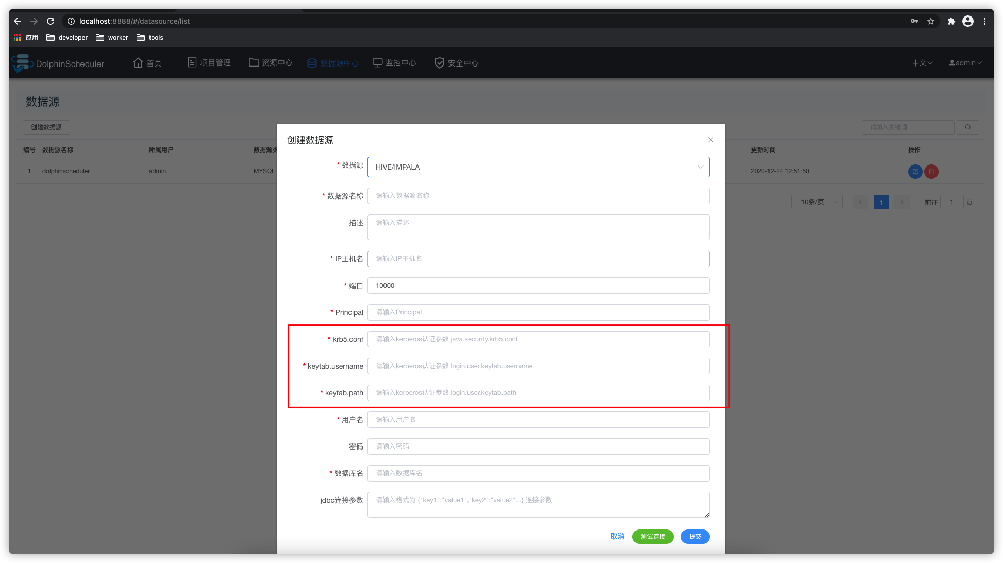Click the DolphinScheduler logo

pyautogui.click(x=58, y=63)
